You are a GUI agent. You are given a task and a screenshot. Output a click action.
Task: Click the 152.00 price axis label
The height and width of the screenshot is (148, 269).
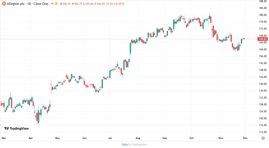[263, 63]
